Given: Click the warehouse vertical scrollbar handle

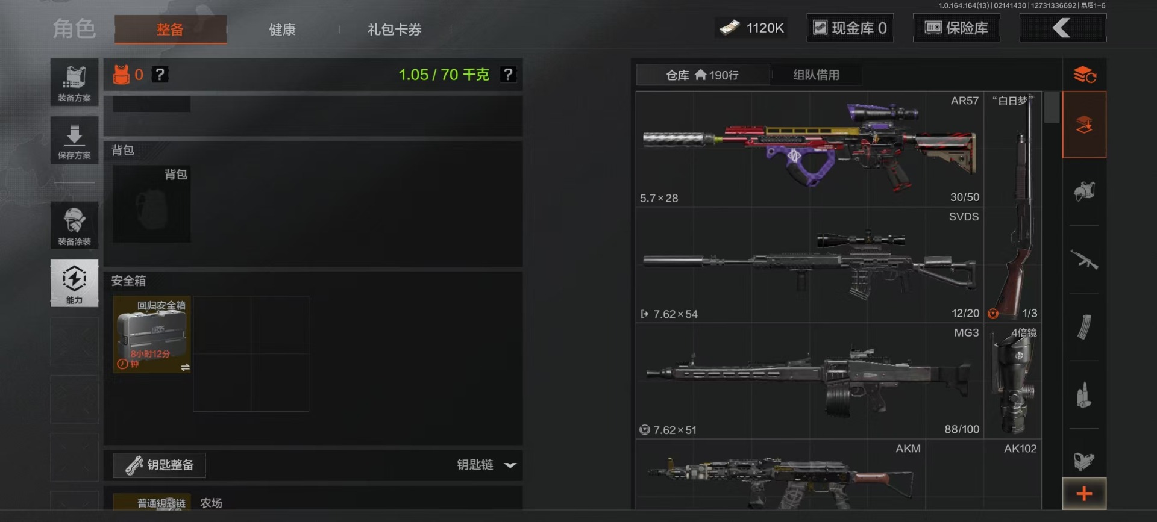Looking at the screenshot, I should pos(1052,107).
